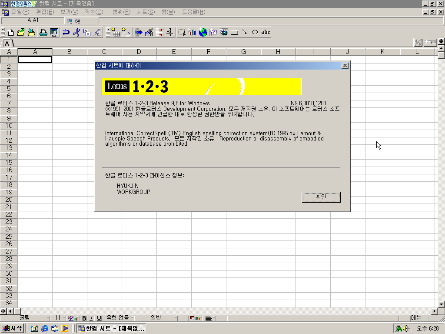This screenshot has width=445, height=334.
Task: Open the 작성(C) menu
Action: 94,12
